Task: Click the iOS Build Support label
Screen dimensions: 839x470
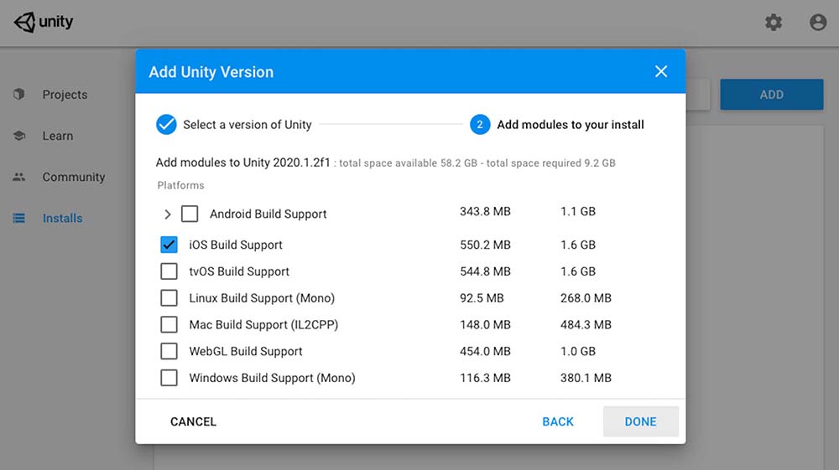Action: [236, 245]
